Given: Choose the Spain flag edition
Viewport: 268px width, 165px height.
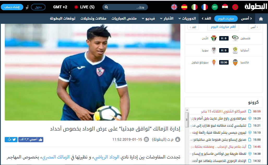Looking at the screenshot, I should [x=184, y=7].
